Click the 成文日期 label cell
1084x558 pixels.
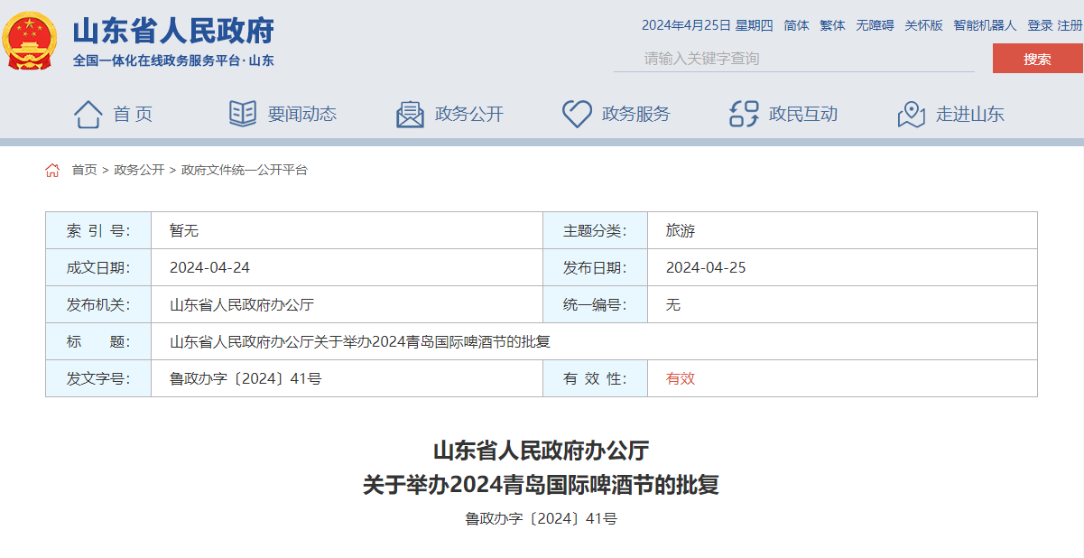coord(98,267)
